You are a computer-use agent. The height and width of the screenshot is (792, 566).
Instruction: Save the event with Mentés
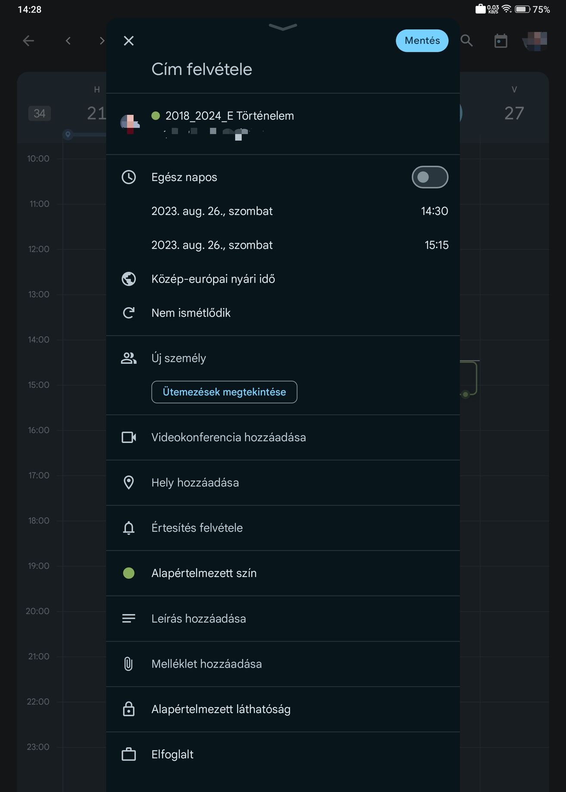[x=422, y=41]
